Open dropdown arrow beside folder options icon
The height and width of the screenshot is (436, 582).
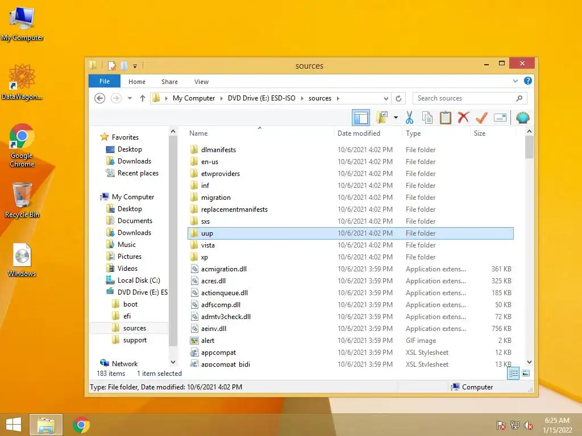pos(396,118)
